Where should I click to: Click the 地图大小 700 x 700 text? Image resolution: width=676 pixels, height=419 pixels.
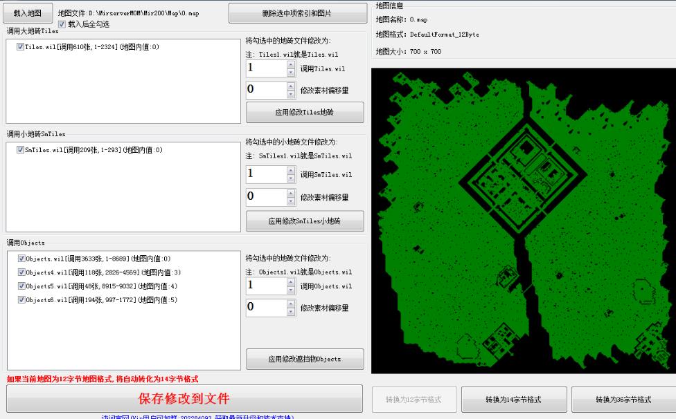coord(408,51)
